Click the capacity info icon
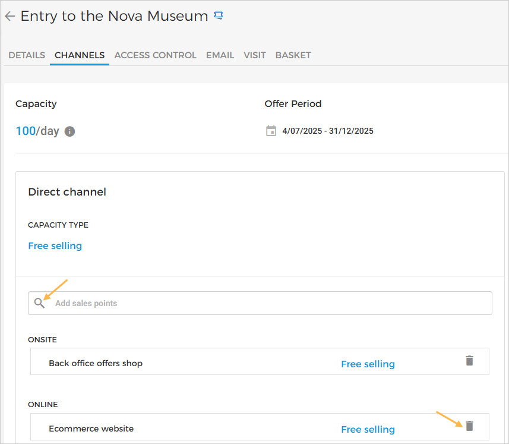The width and height of the screenshot is (509, 444). pos(69,131)
